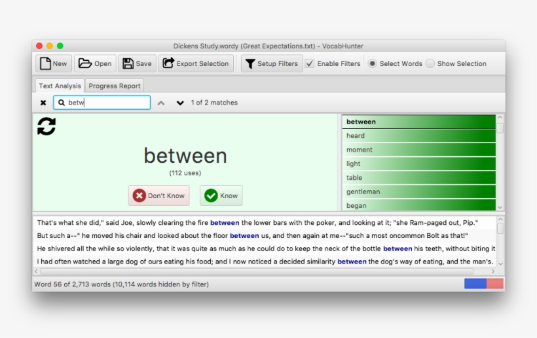Toggle the Enable Filters checkbox
The height and width of the screenshot is (338, 537).
310,63
